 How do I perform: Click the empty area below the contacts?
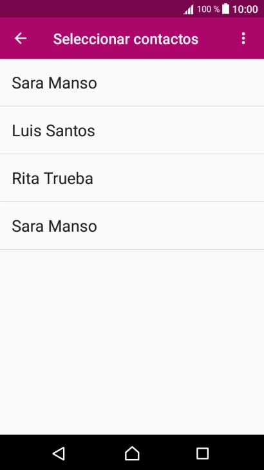tap(132, 342)
